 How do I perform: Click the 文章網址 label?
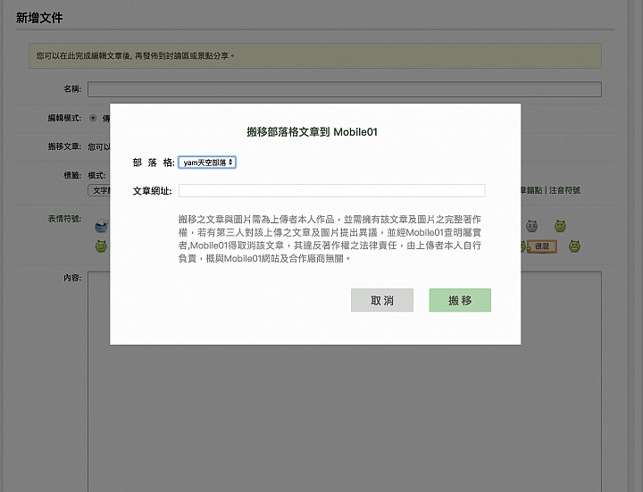tap(152, 191)
